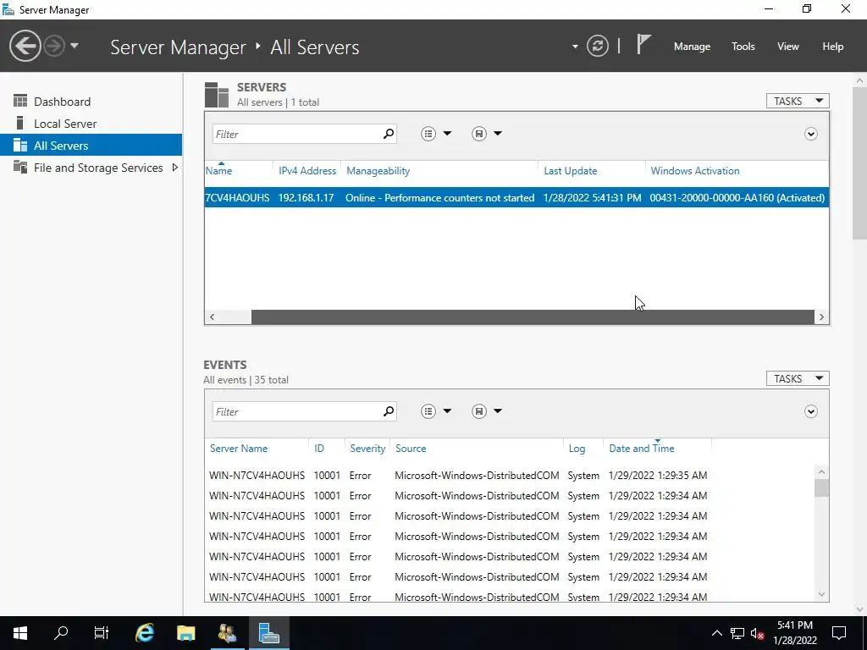Click the Events list scroll down arrow
The image size is (867, 650).
click(821, 594)
